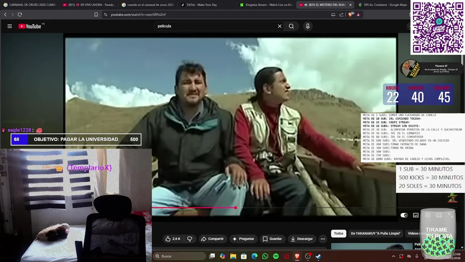The width and height of the screenshot is (465, 262).
Task: Dislike the video with thumbs-down
Action: tap(190, 239)
